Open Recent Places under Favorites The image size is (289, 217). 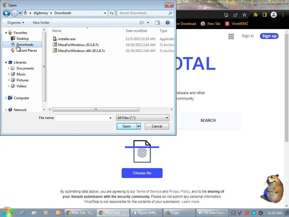[27, 50]
